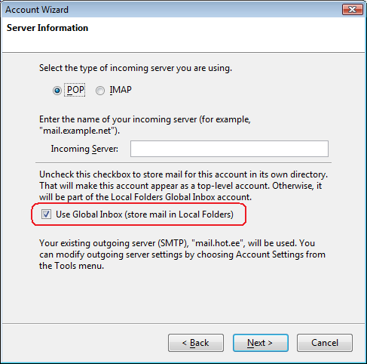Click the "mail.hot.ee" server name text
Image resolution: width=367 pixels, height=364 pixels.
[218, 243]
